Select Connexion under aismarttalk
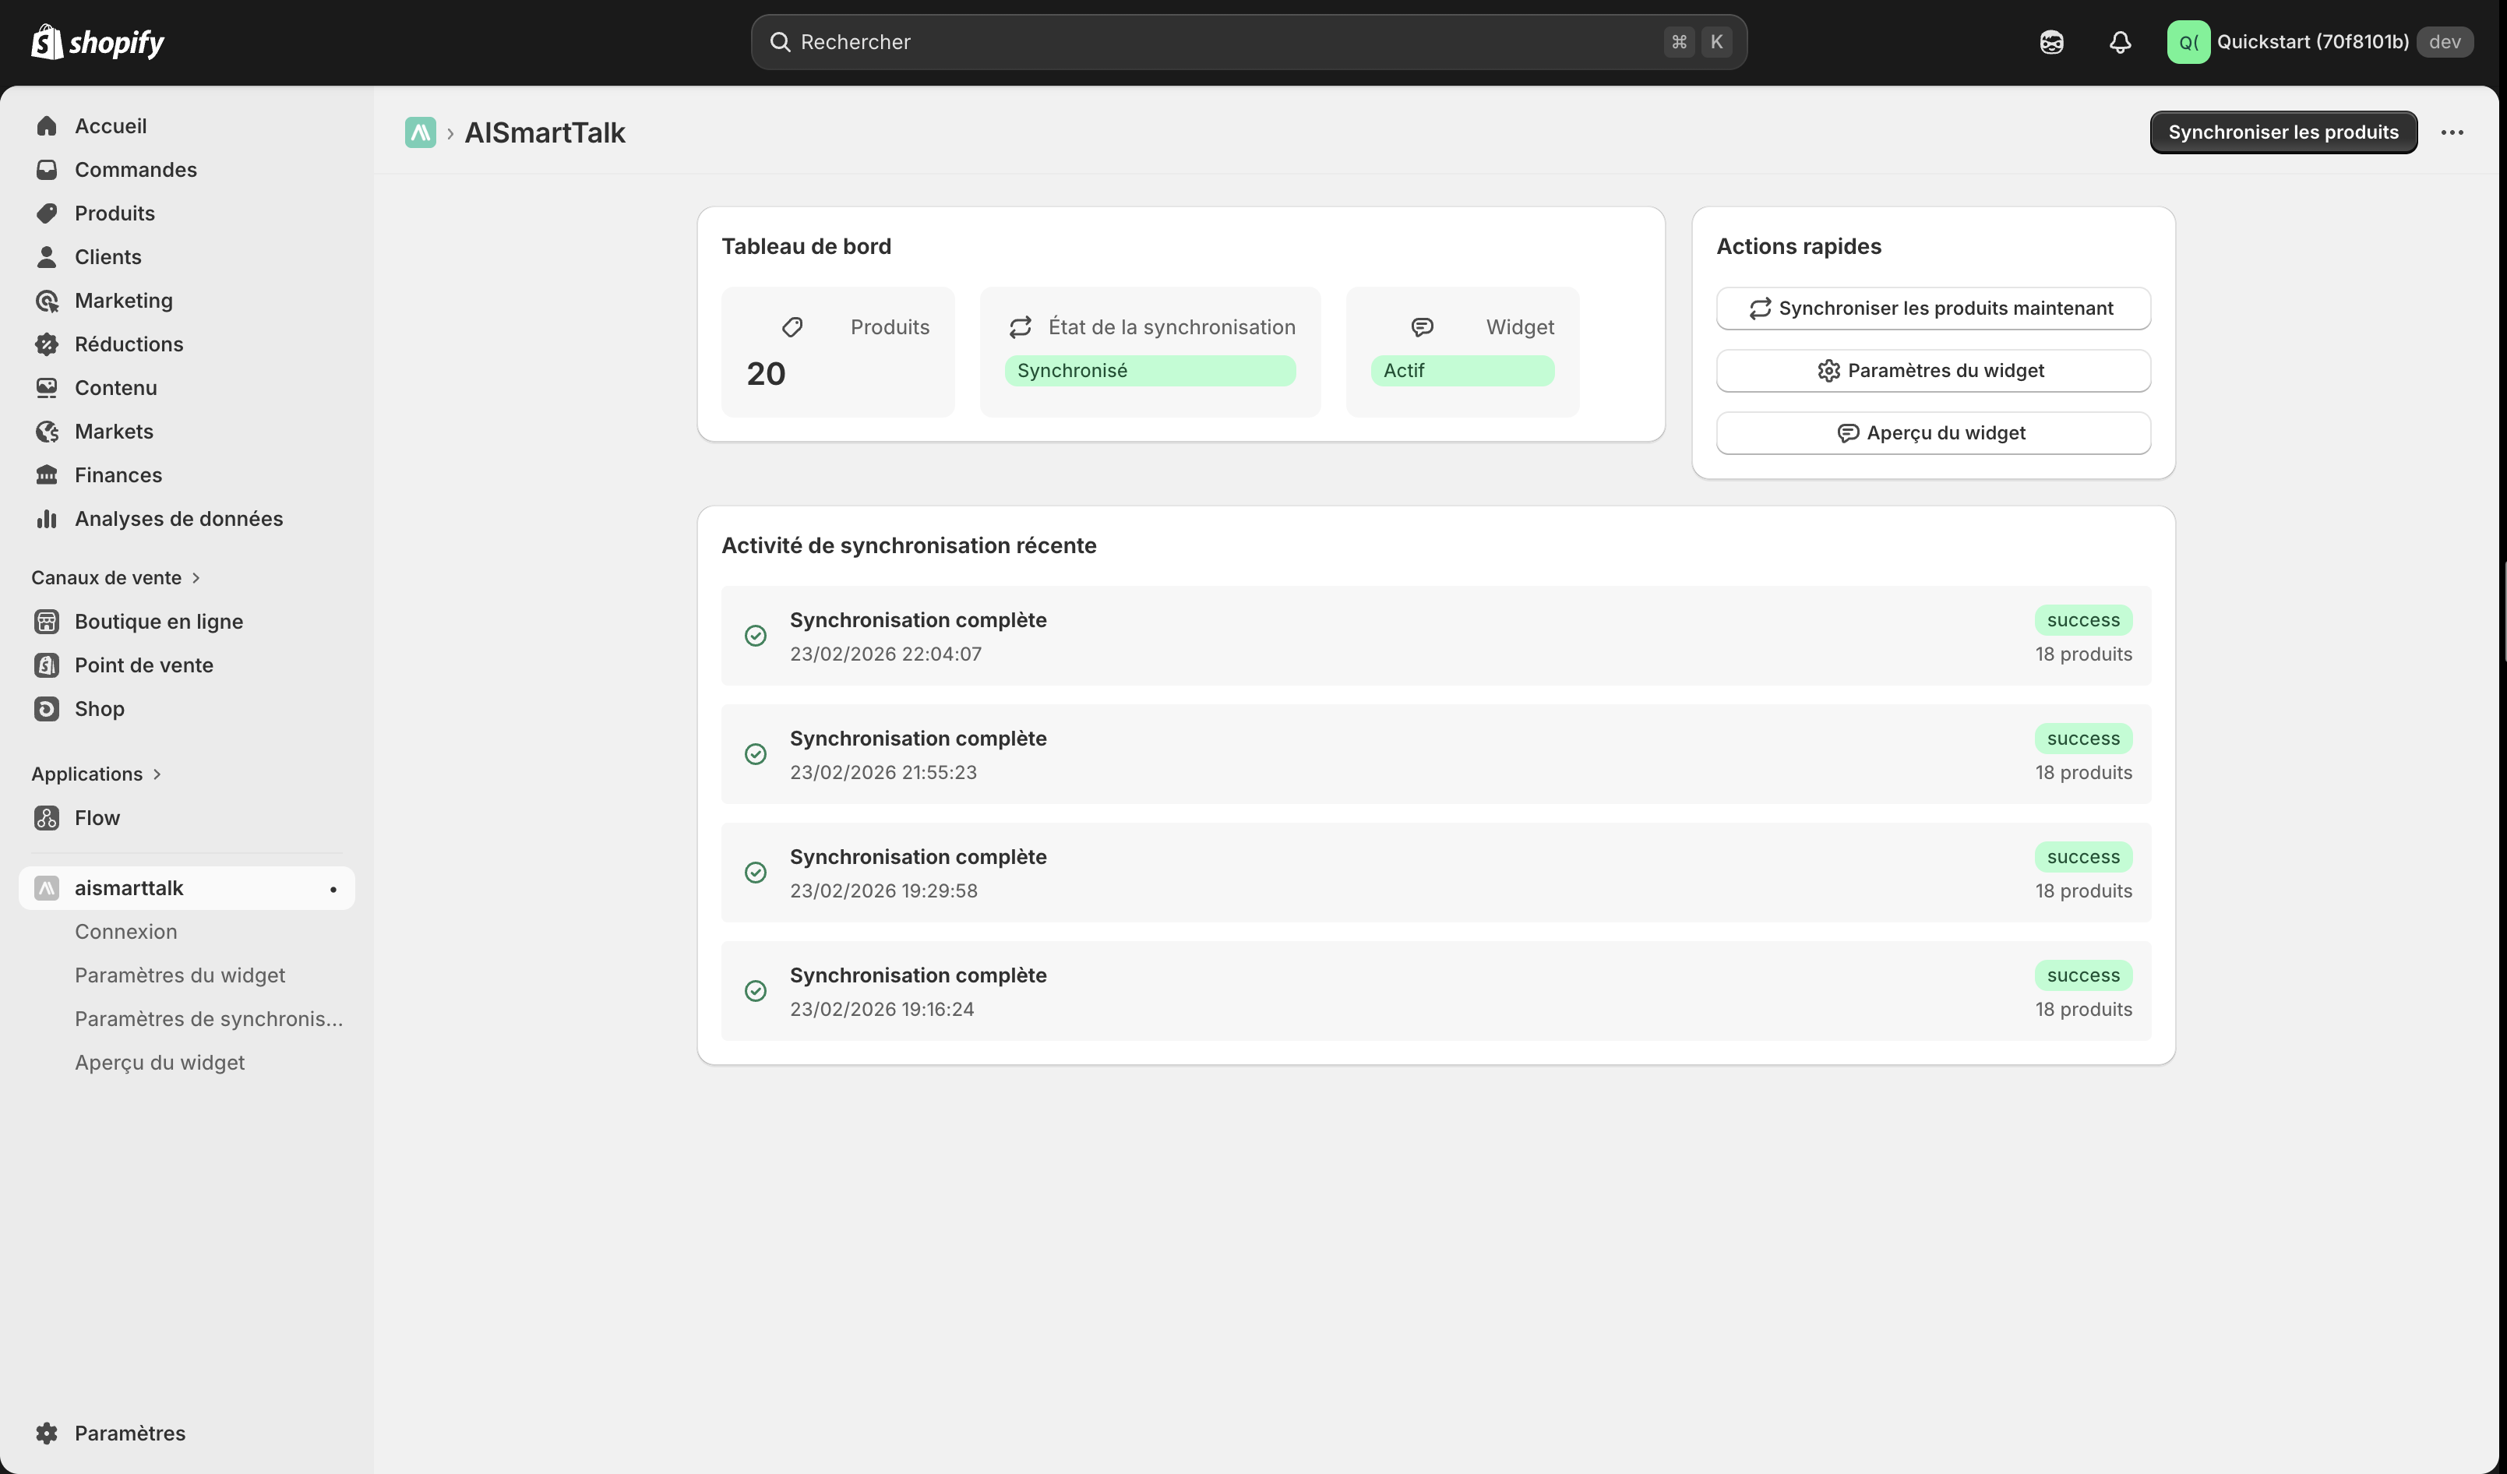 click(x=126, y=931)
